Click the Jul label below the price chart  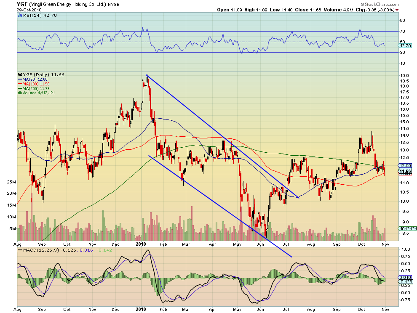[286, 244]
